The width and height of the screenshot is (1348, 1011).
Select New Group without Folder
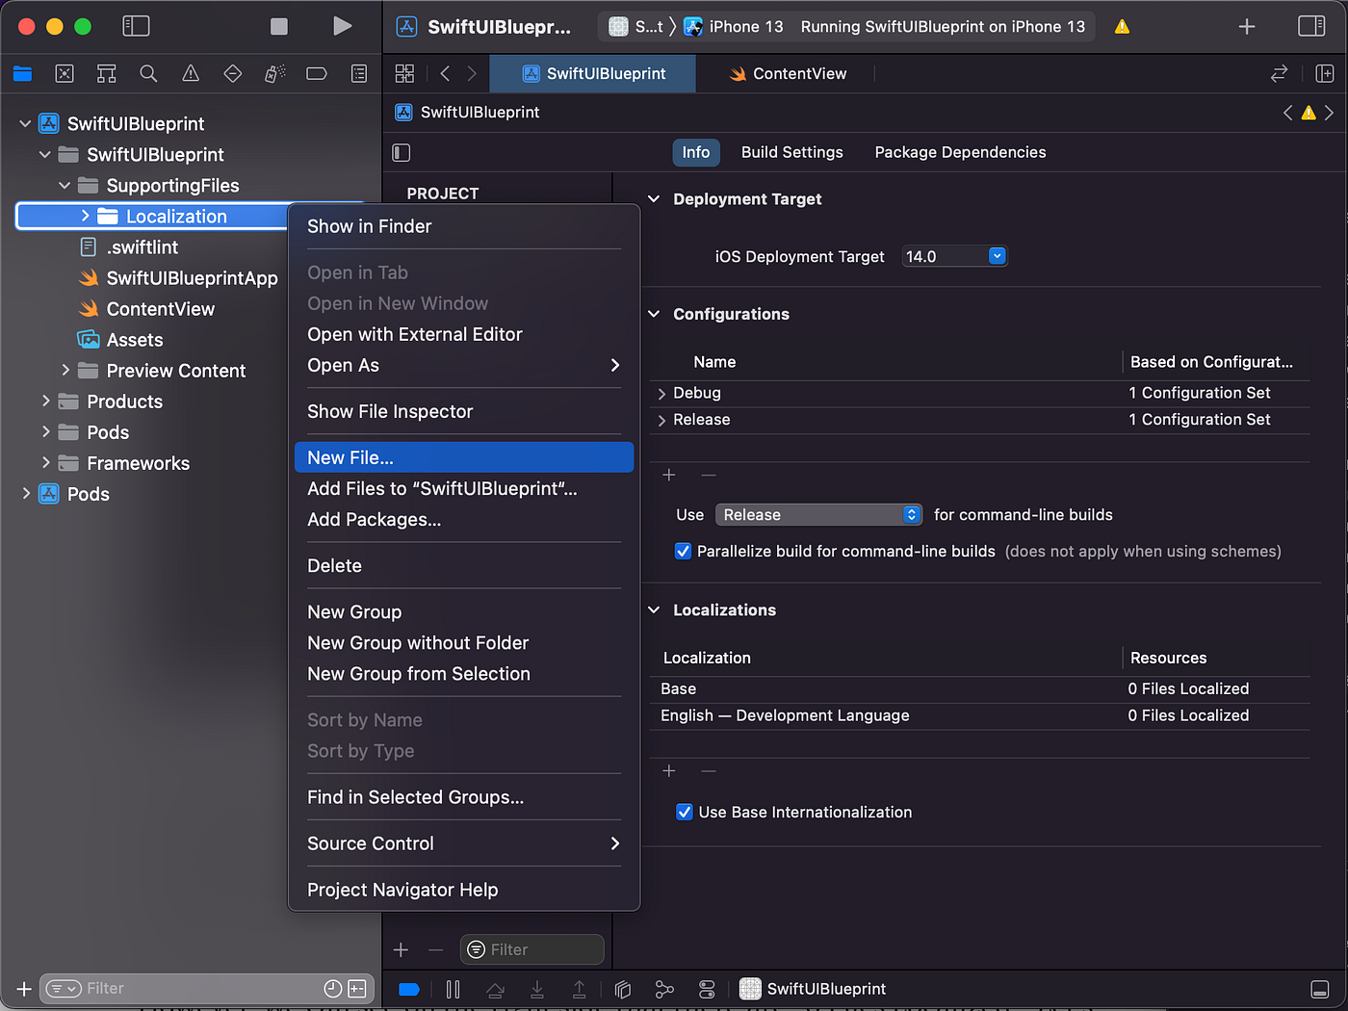click(x=464, y=642)
